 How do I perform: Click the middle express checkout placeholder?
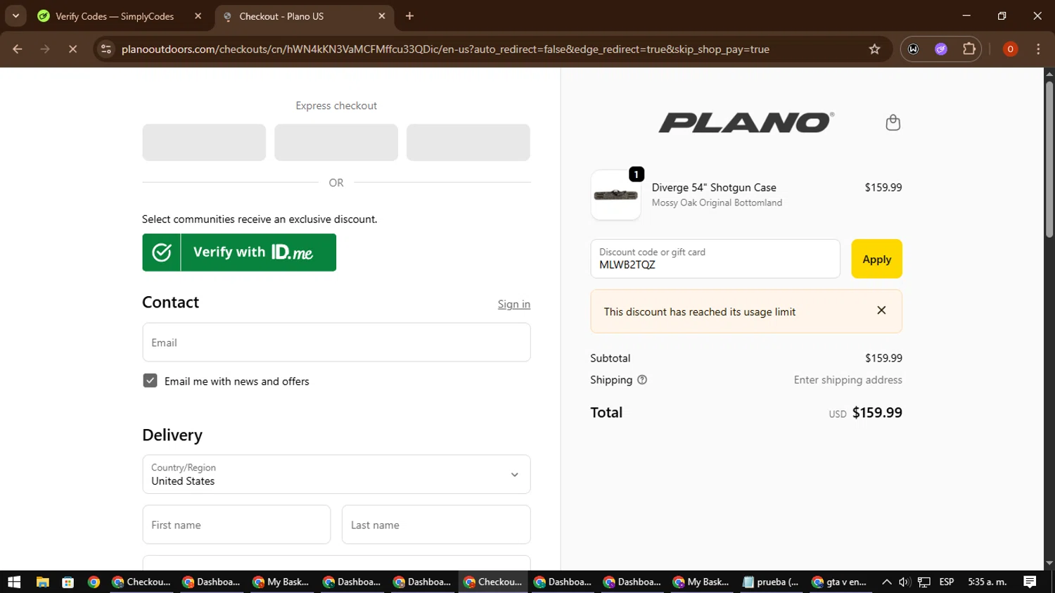pyautogui.click(x=336, y=143)
